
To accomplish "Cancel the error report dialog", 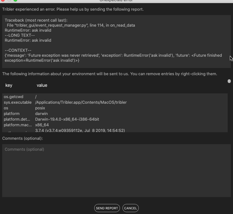I will pos(130,208).
